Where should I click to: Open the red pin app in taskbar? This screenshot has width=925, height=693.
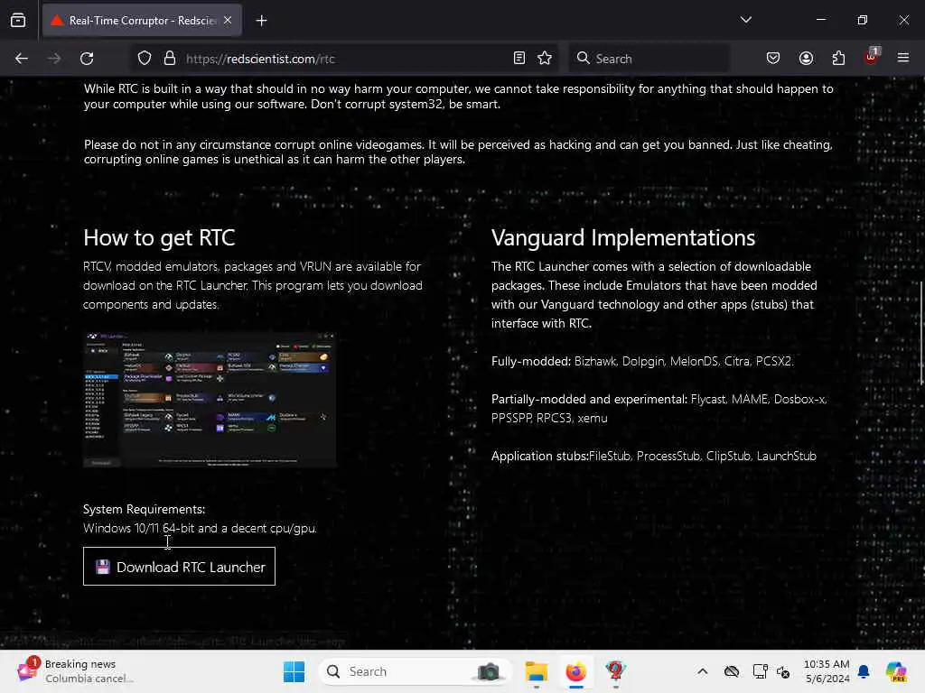[615, 671]
